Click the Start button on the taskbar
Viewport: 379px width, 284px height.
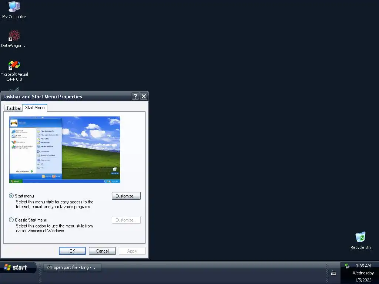pos(18,267)
